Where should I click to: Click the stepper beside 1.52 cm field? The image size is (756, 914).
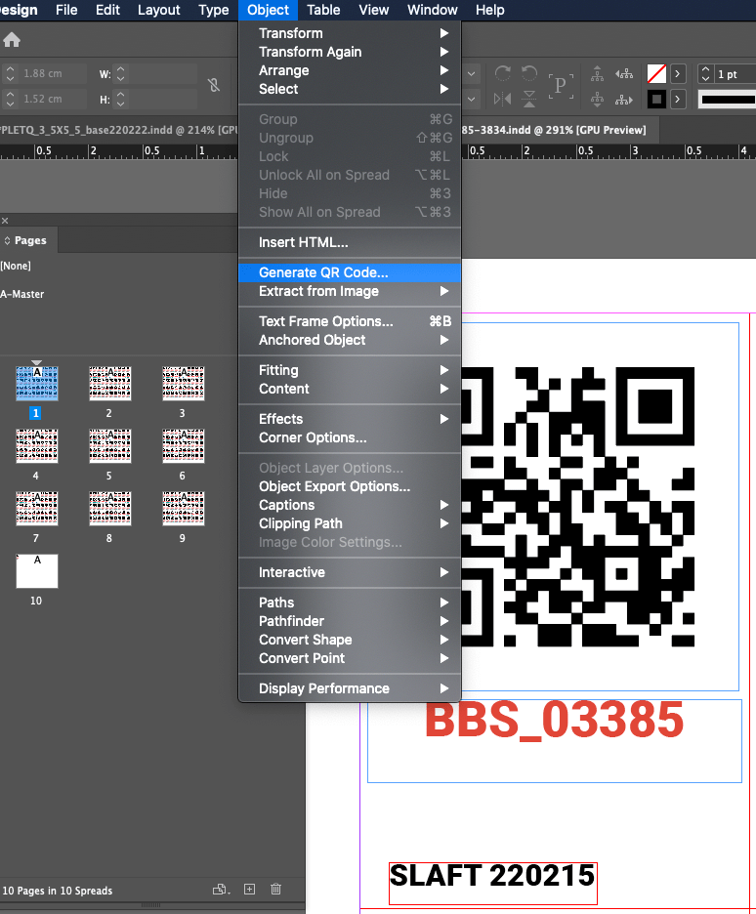coord(10,99)
